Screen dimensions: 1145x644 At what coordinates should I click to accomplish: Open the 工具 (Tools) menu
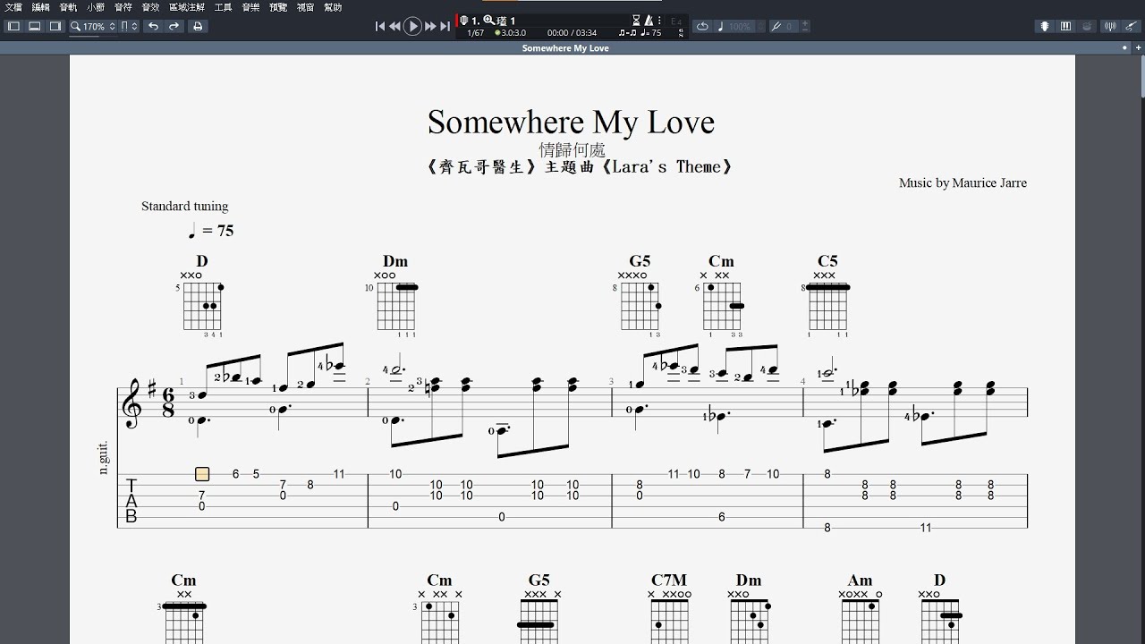tap(224, 6)
